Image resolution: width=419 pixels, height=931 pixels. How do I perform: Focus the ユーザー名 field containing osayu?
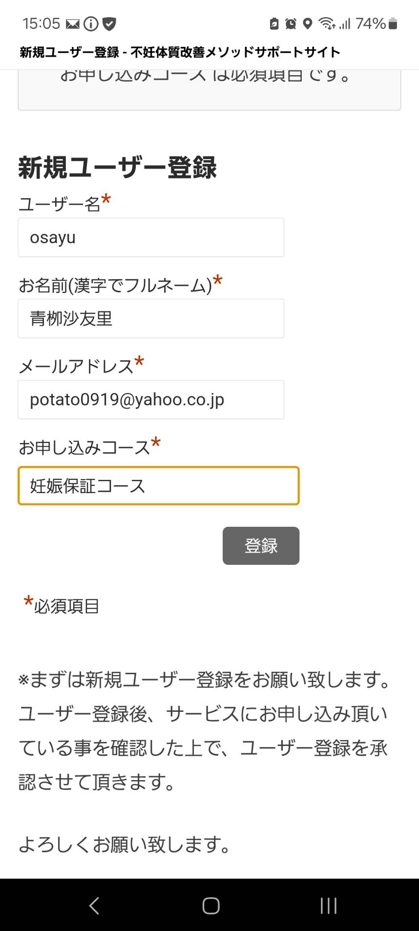(151, 237)
